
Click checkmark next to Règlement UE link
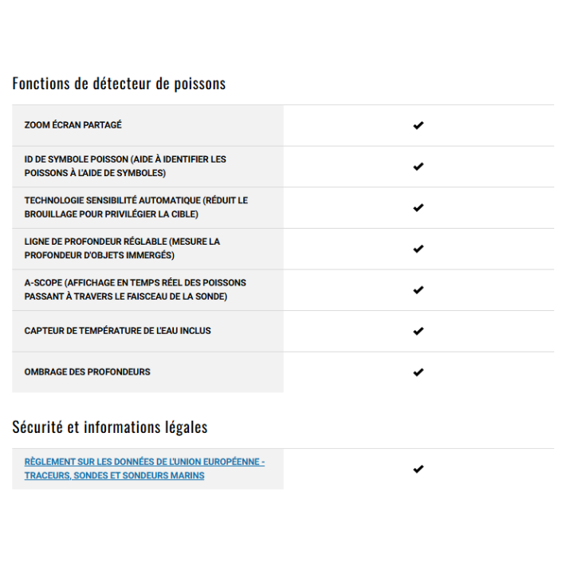pyautogui.click(x=418, y=470)
